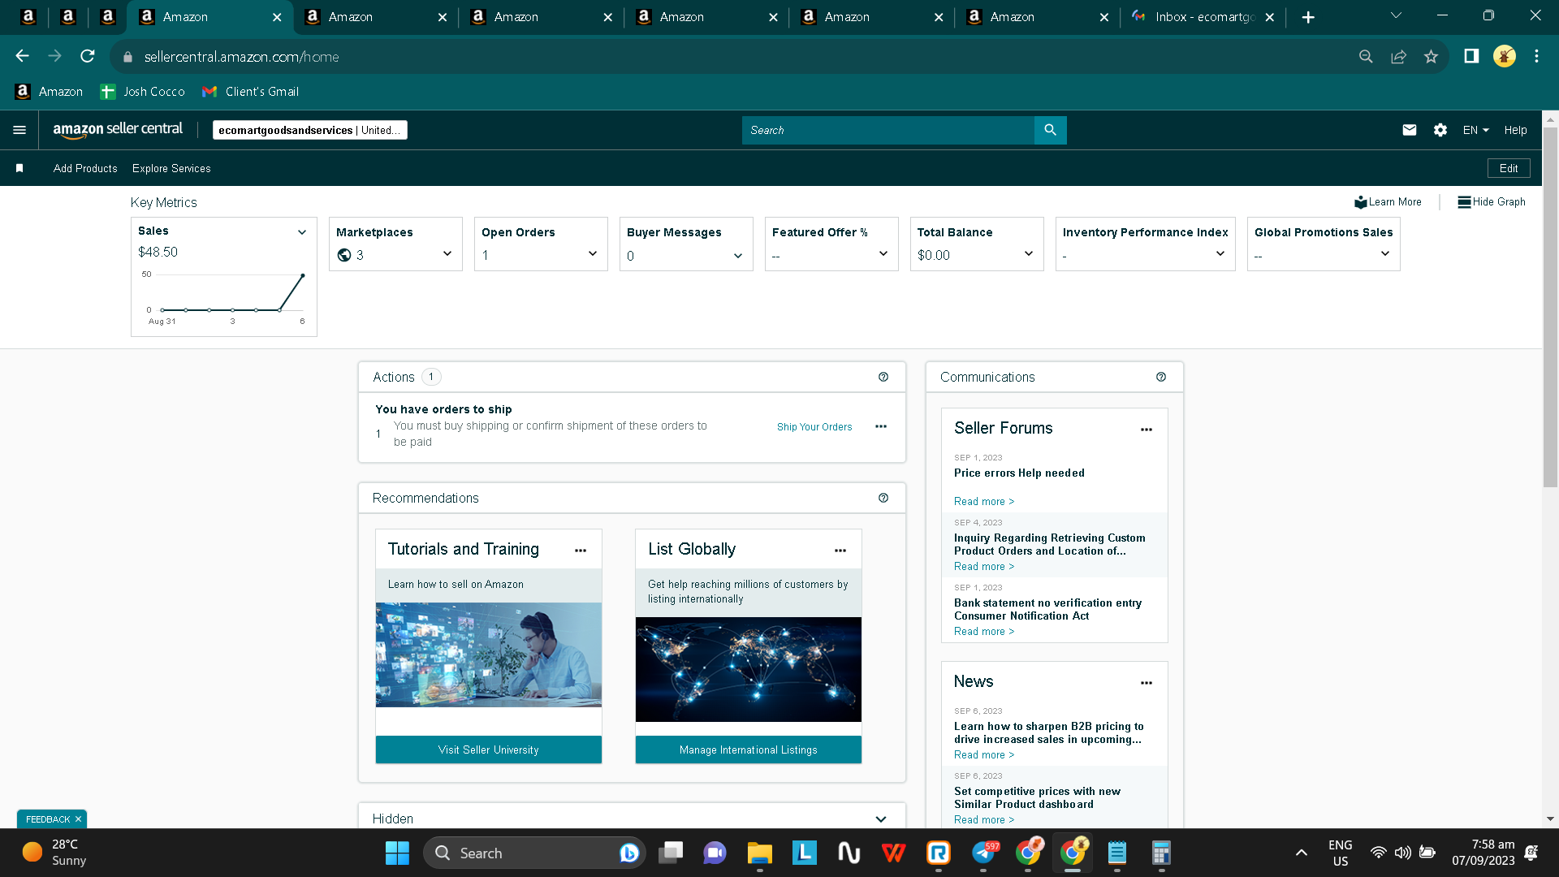The width and height of the screenshot is (1559, 877).
Task: Switch to the Inbox - ecomartgo browser tab
Action: (1204, 17)
